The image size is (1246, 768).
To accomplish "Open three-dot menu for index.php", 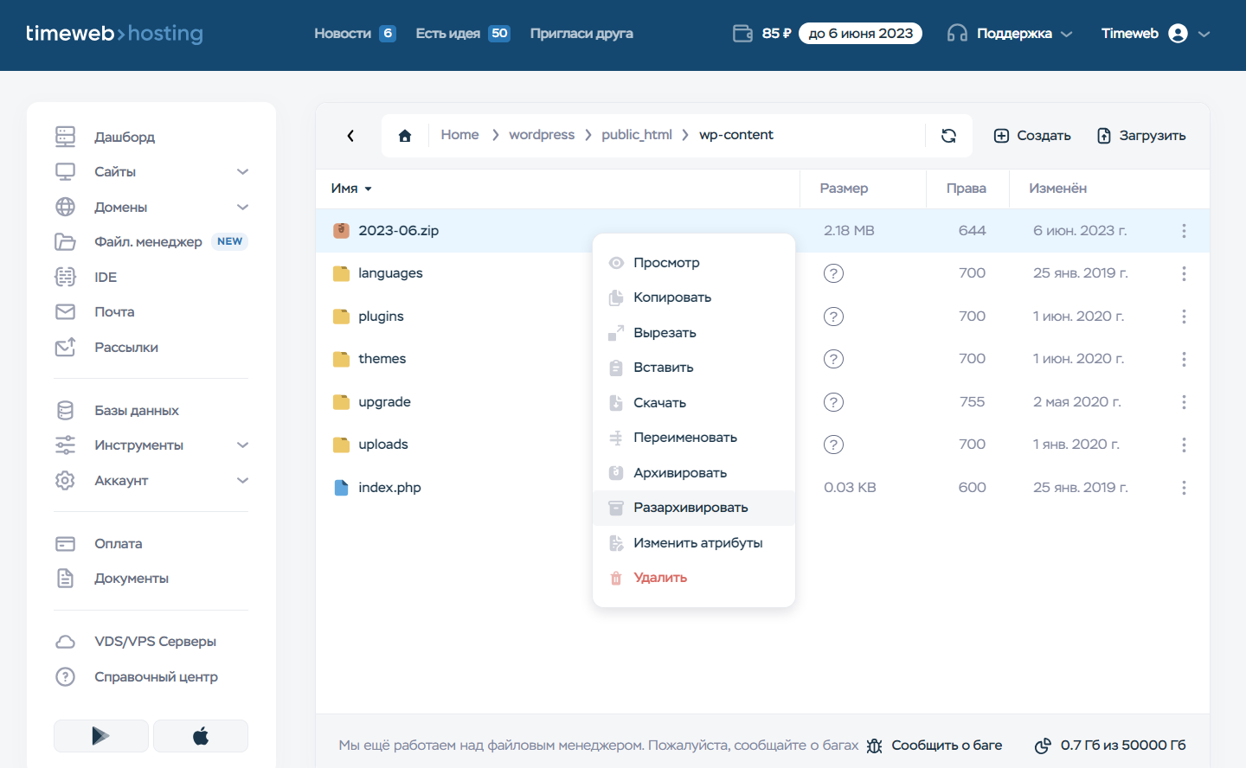I will [1183, 488].
